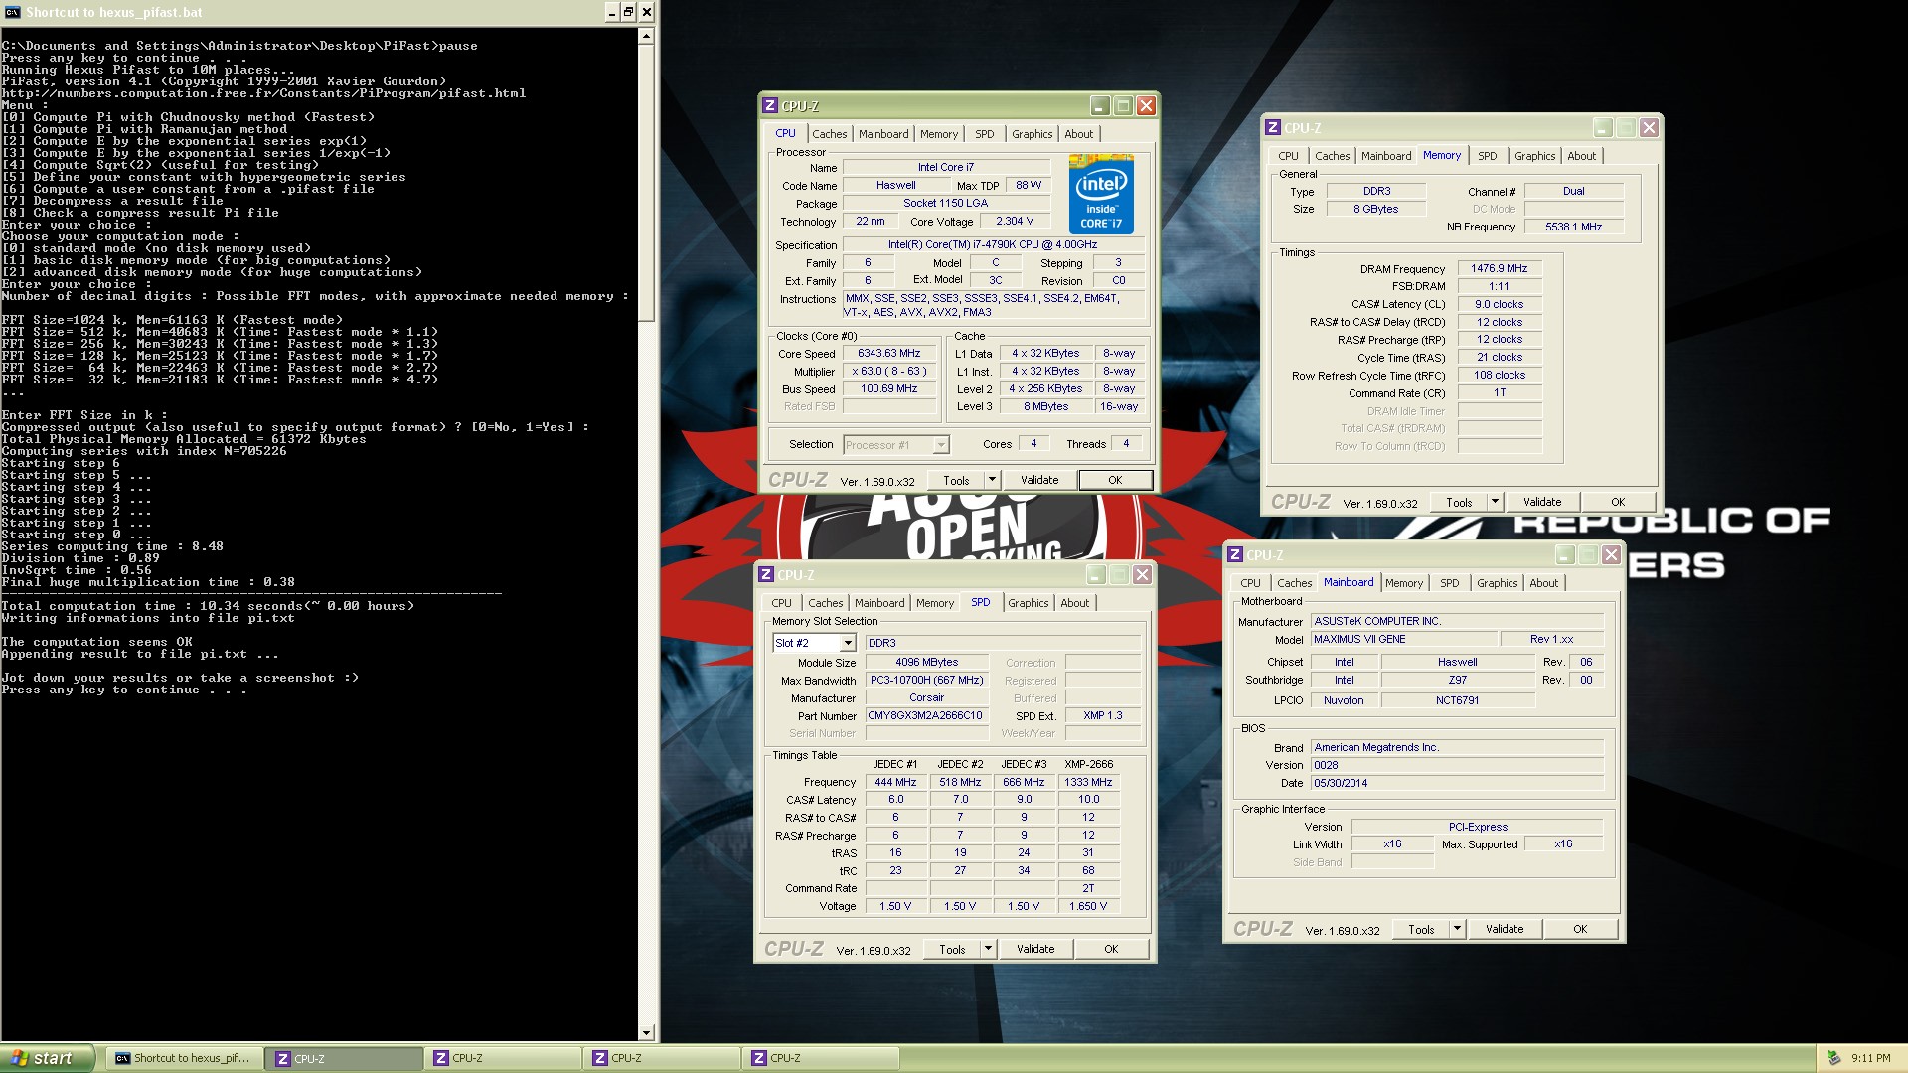Click the DRAM Frequency 1476.9 MHz field

click(x=1500, y=269)
